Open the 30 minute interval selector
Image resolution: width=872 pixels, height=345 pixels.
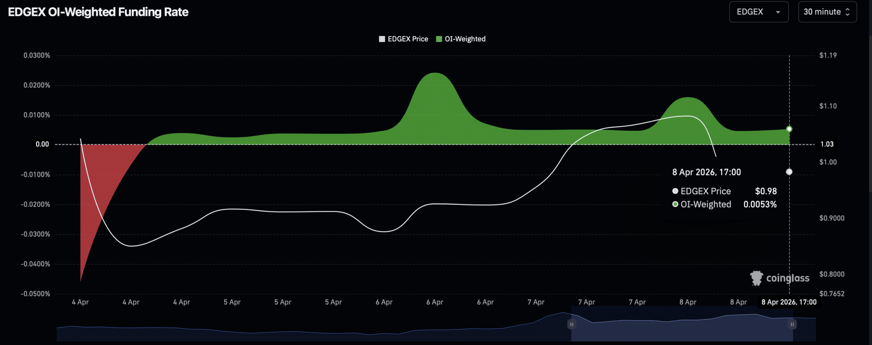pyautogui.click(x=827, y=12)
